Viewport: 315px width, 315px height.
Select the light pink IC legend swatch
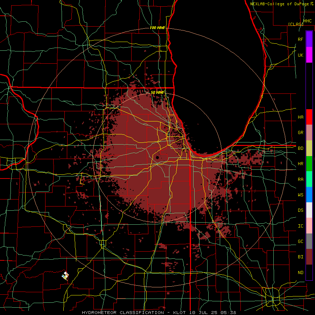coord(309,226)
